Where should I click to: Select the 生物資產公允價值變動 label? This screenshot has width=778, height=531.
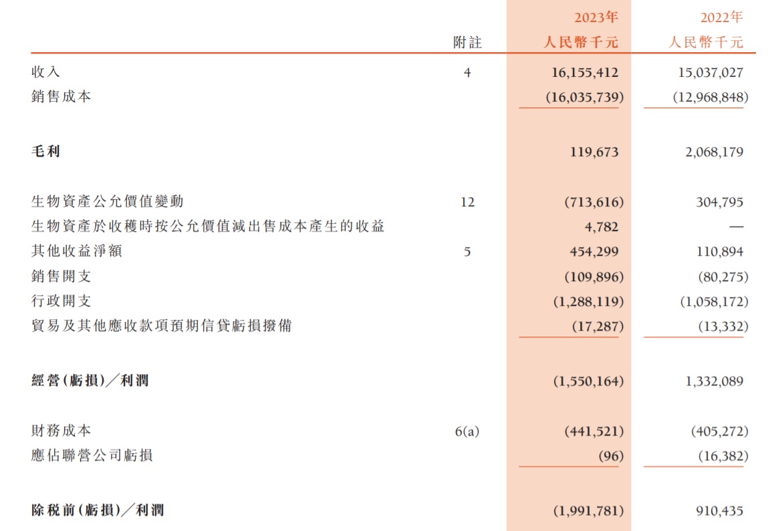click(107, 201)
